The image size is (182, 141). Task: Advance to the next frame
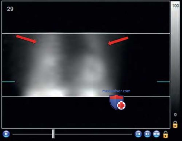click(147, 134)
